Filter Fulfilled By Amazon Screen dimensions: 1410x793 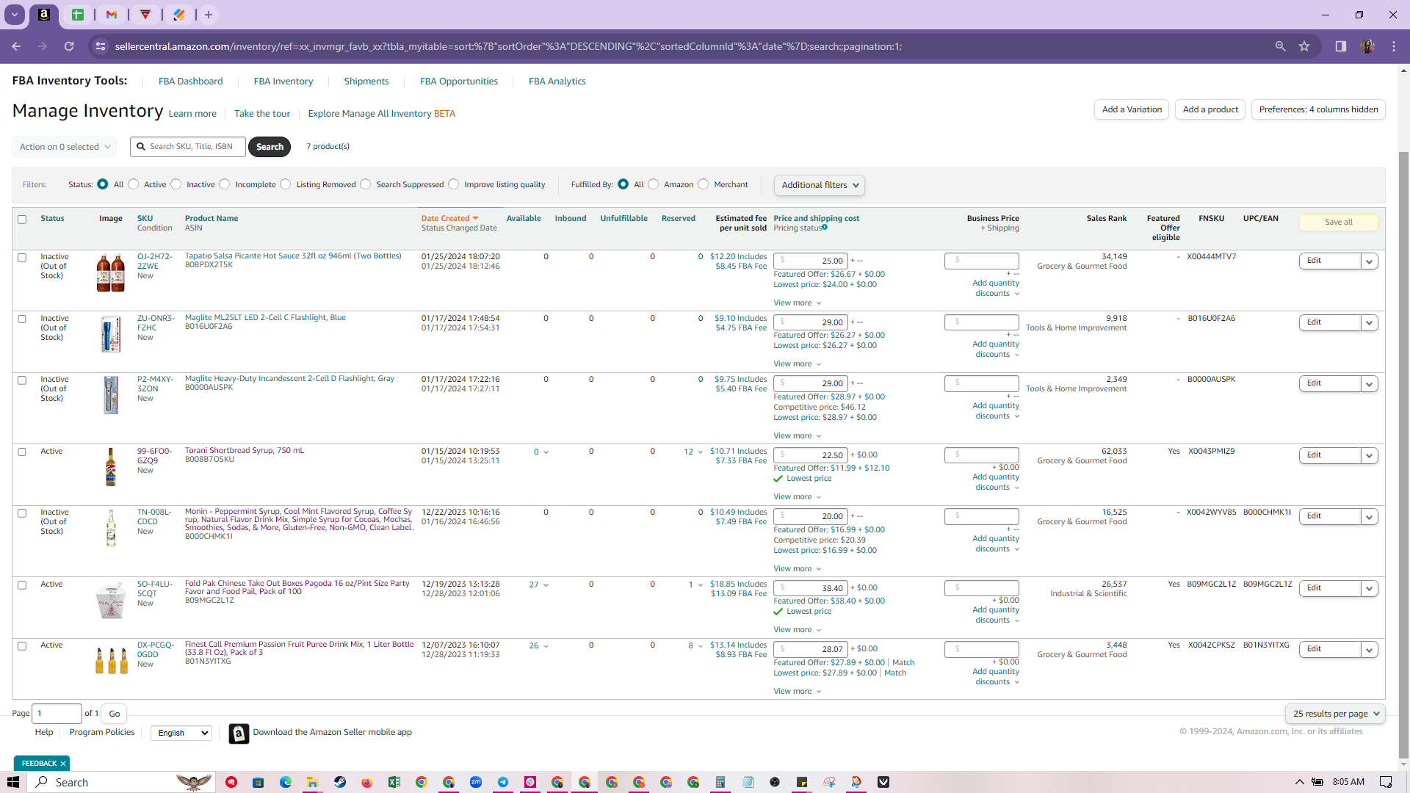pos(654,184)
